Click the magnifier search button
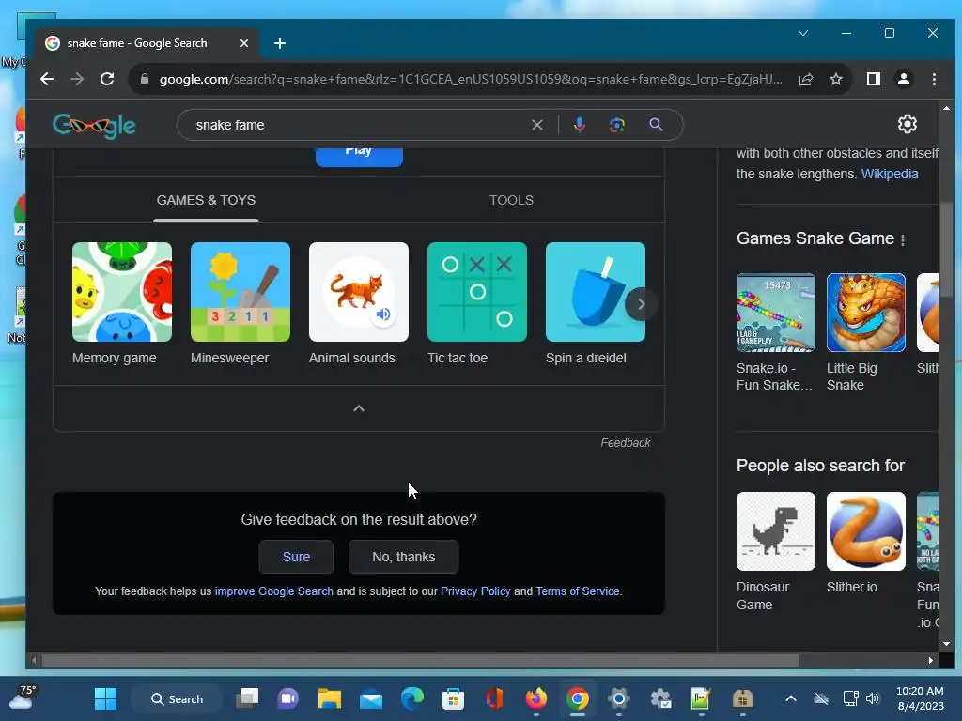This screenshot has width=962, height=721. (656, 125)
